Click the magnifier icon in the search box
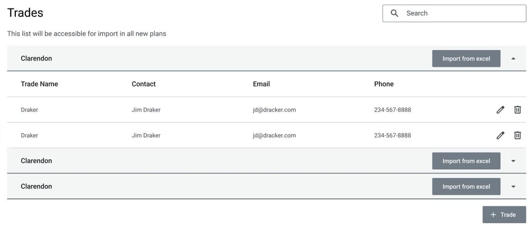Screen dimensions: 531x228 click(394, 13)
